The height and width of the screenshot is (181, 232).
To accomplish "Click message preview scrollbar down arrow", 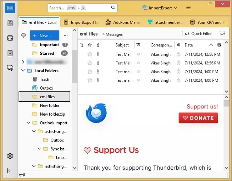I will pyautogui.click(x=226, y=168).
